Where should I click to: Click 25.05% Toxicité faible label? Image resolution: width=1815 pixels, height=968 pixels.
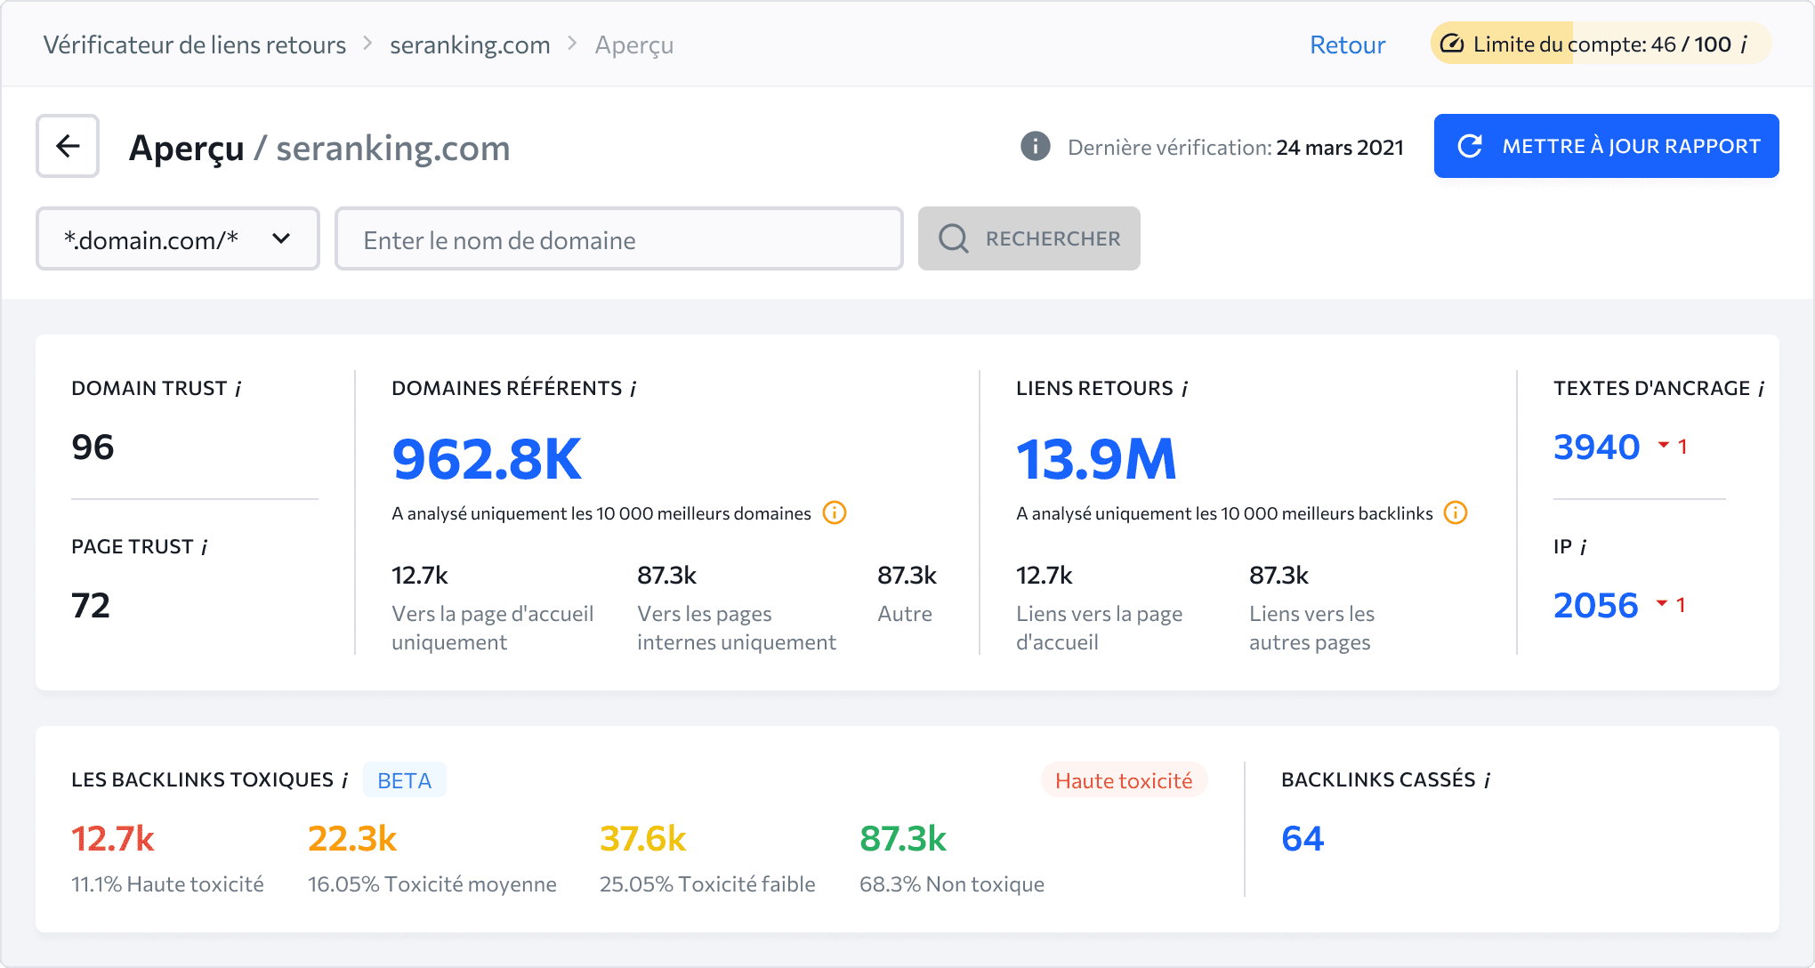(707, 883)
